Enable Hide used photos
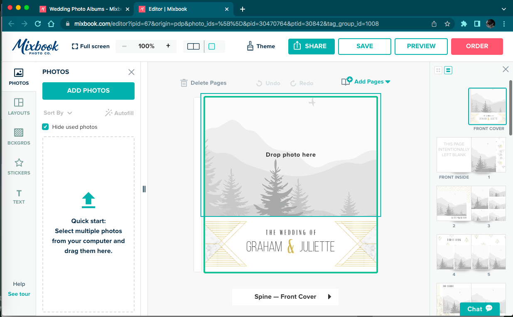Image resolution: width=513 pixels, height=317 pixels. [45, 127]
